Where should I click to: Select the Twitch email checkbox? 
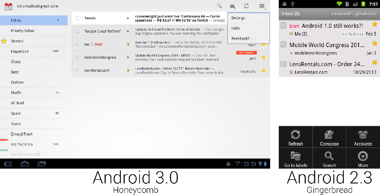click(78, 18)
